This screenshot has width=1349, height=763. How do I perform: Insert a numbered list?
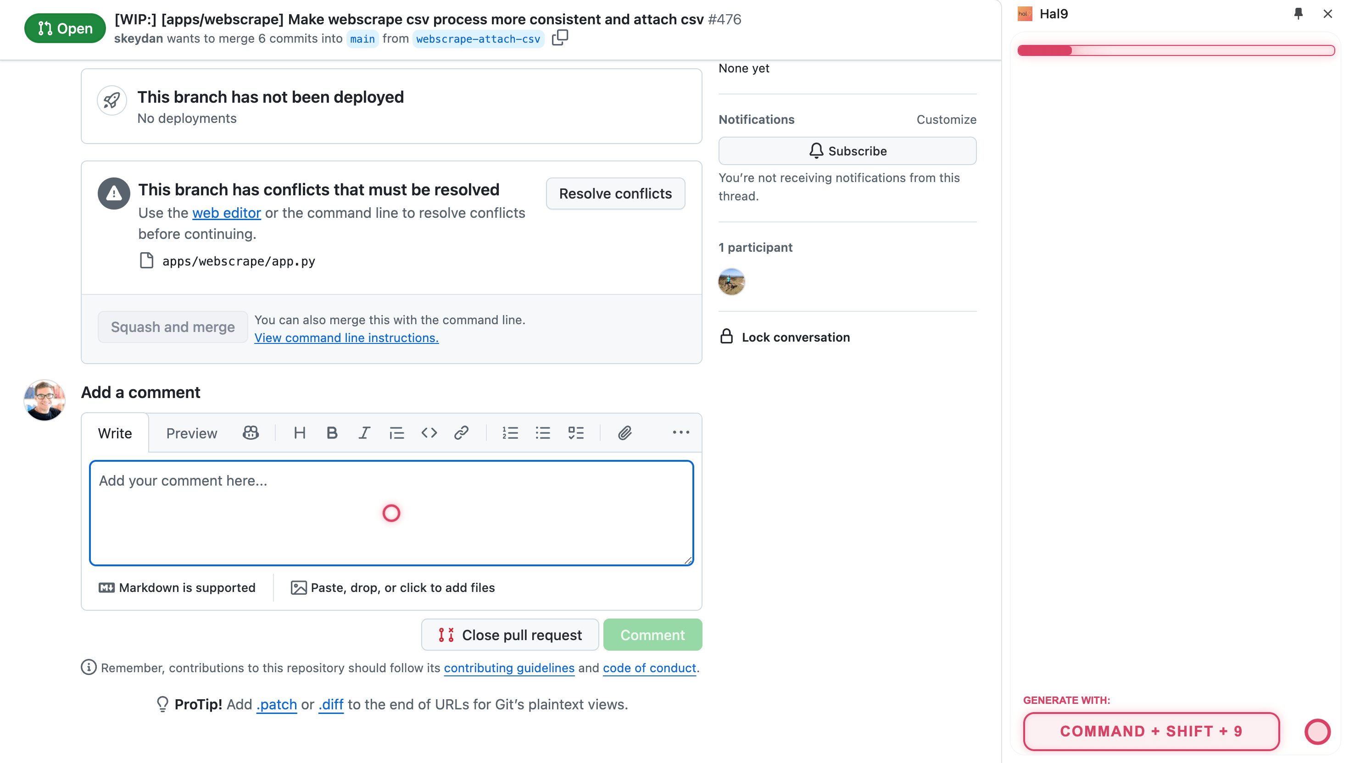(510, 433)
